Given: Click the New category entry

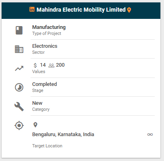Looking at the screenshot, I should tap(92, 106).
